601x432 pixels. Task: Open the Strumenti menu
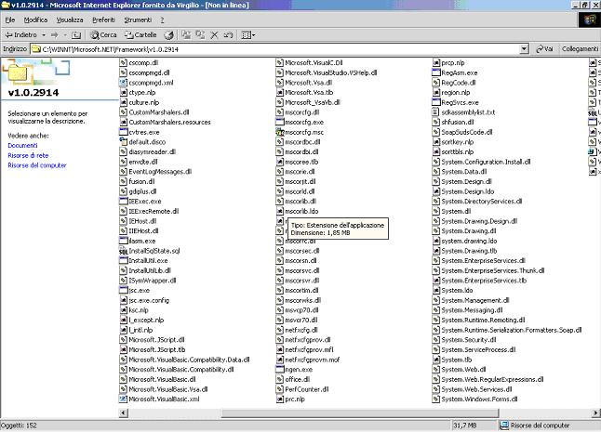click(138, 20)
